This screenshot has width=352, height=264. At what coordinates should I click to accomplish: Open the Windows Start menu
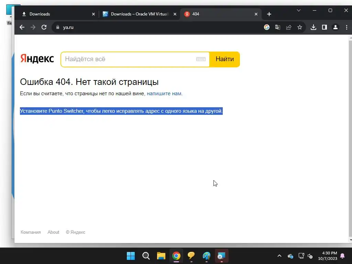point(131,256)
